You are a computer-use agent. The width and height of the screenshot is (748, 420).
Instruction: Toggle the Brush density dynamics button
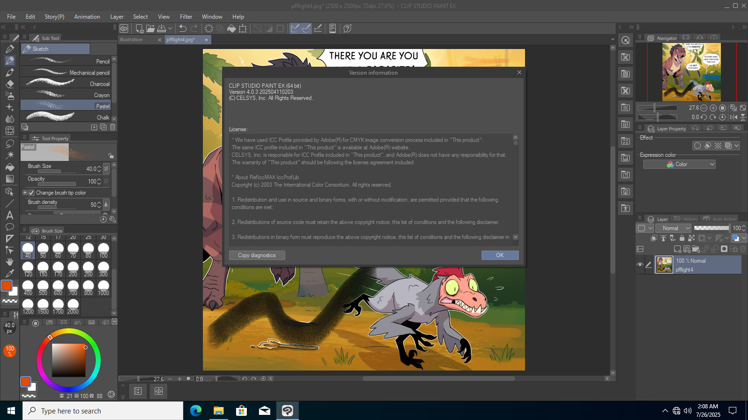point(106,204)
